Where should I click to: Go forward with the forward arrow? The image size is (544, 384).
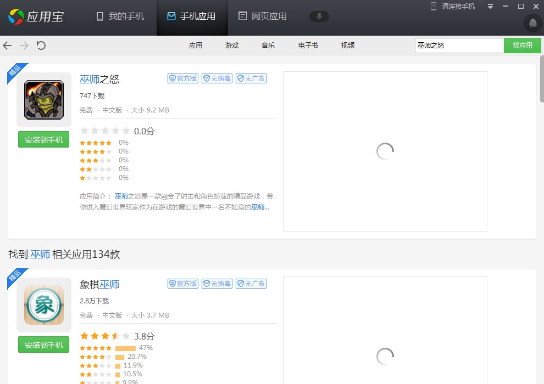coord(24,46)
